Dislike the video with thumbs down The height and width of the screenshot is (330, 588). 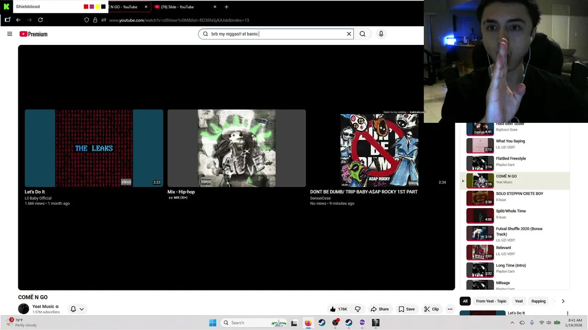358,309
